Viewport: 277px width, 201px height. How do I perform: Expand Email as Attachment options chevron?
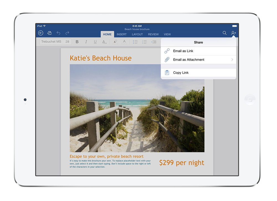click(x=232, y=60)
